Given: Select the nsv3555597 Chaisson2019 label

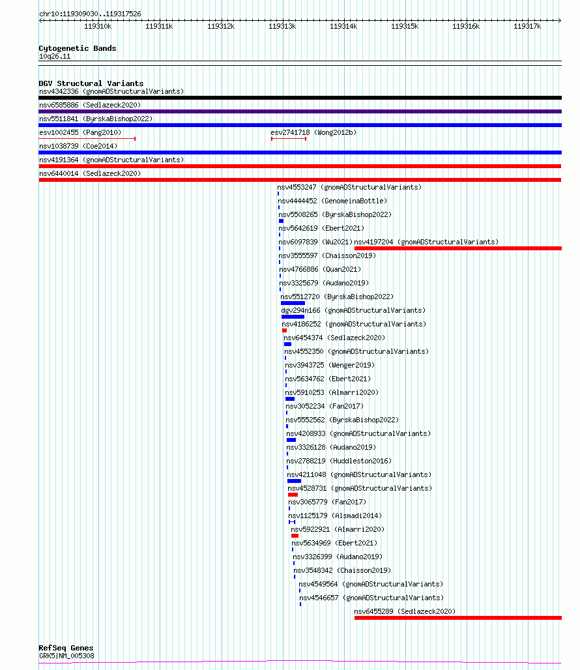Looking at the screenshot, I should (327, 255).
